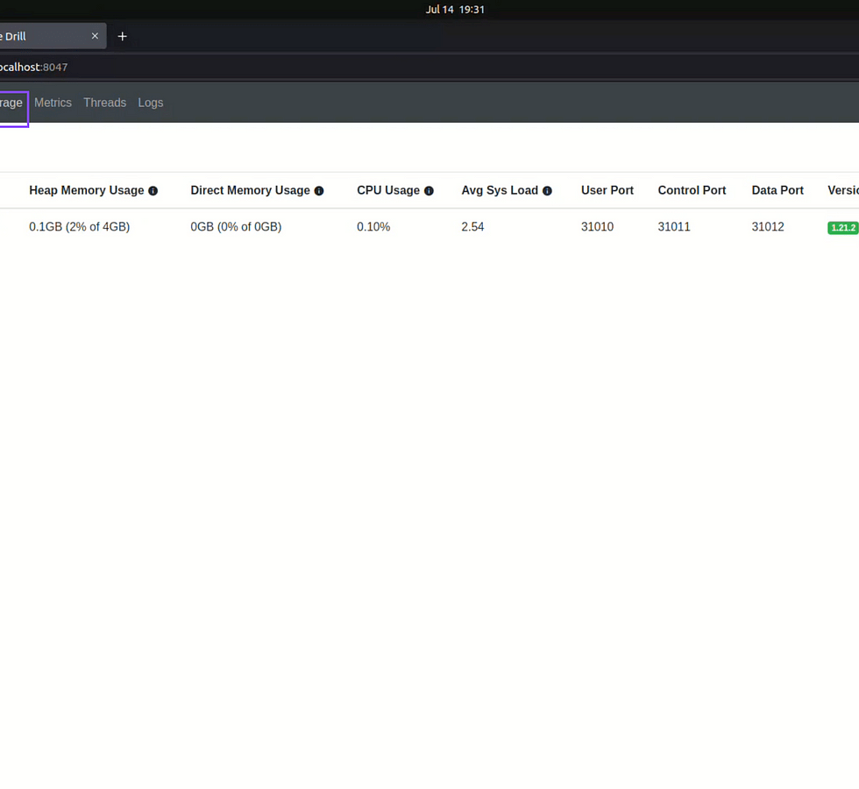Click the 0.10% CPU usage value
This screenshot has height=789, width=859.
(x=373, y=227)
